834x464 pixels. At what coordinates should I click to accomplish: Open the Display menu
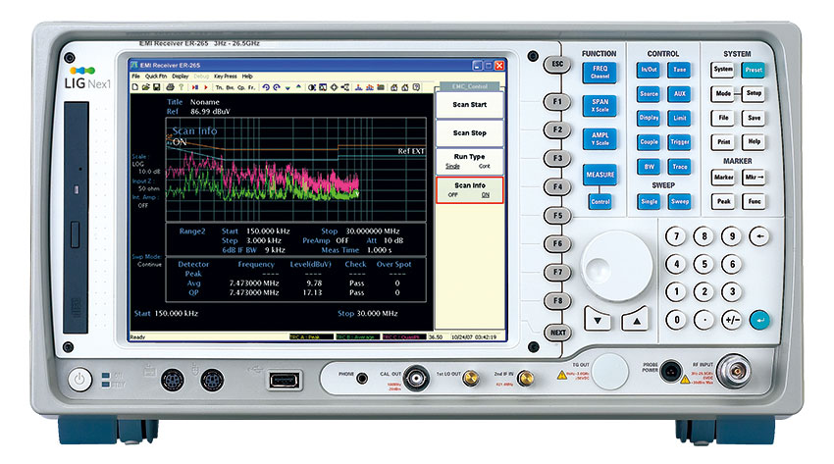point(181,76)
